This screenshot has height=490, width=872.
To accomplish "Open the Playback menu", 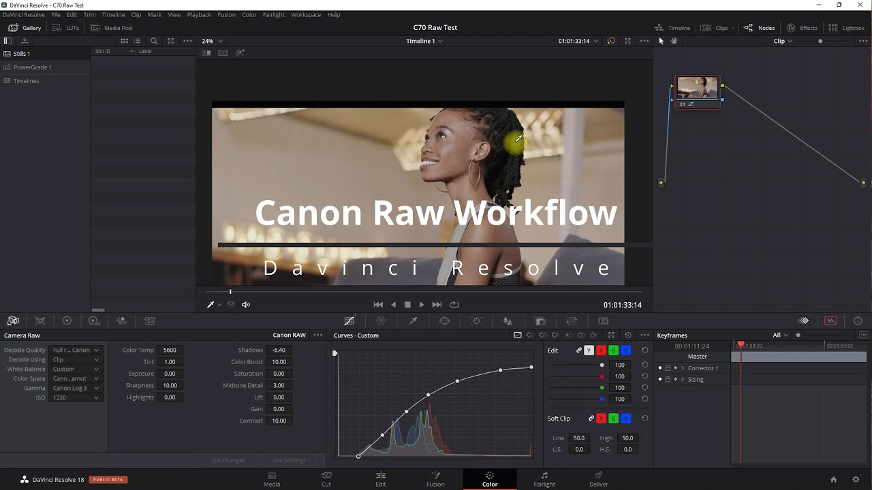I will pos(199,14).
